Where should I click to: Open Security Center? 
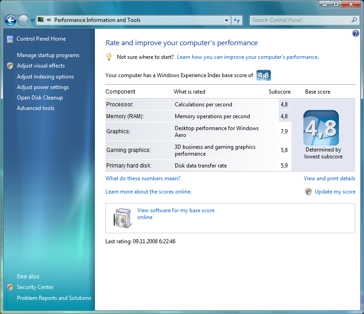pos(35,287)
